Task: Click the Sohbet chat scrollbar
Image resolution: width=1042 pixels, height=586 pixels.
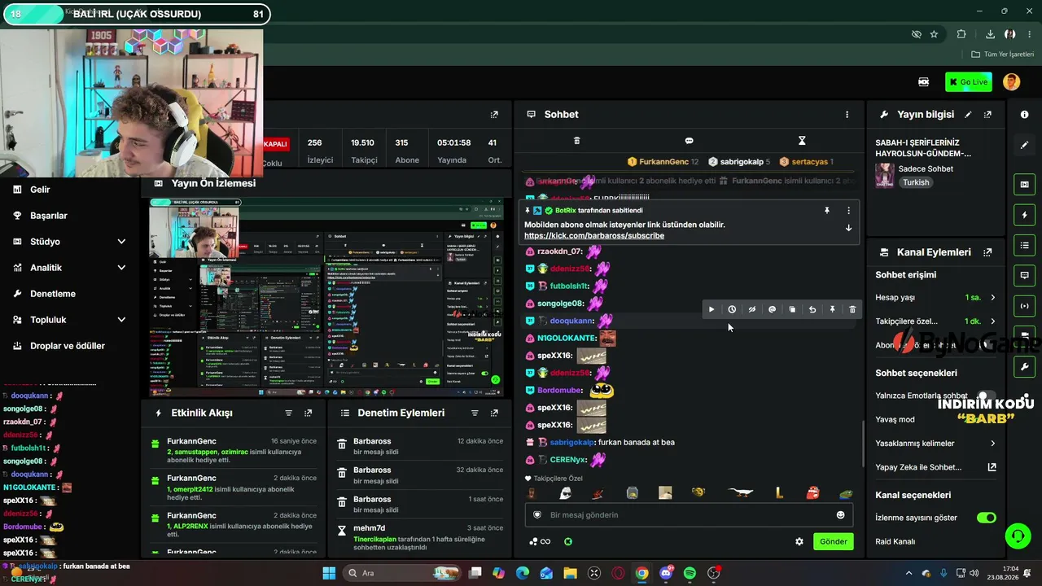Action: [863, 443]
